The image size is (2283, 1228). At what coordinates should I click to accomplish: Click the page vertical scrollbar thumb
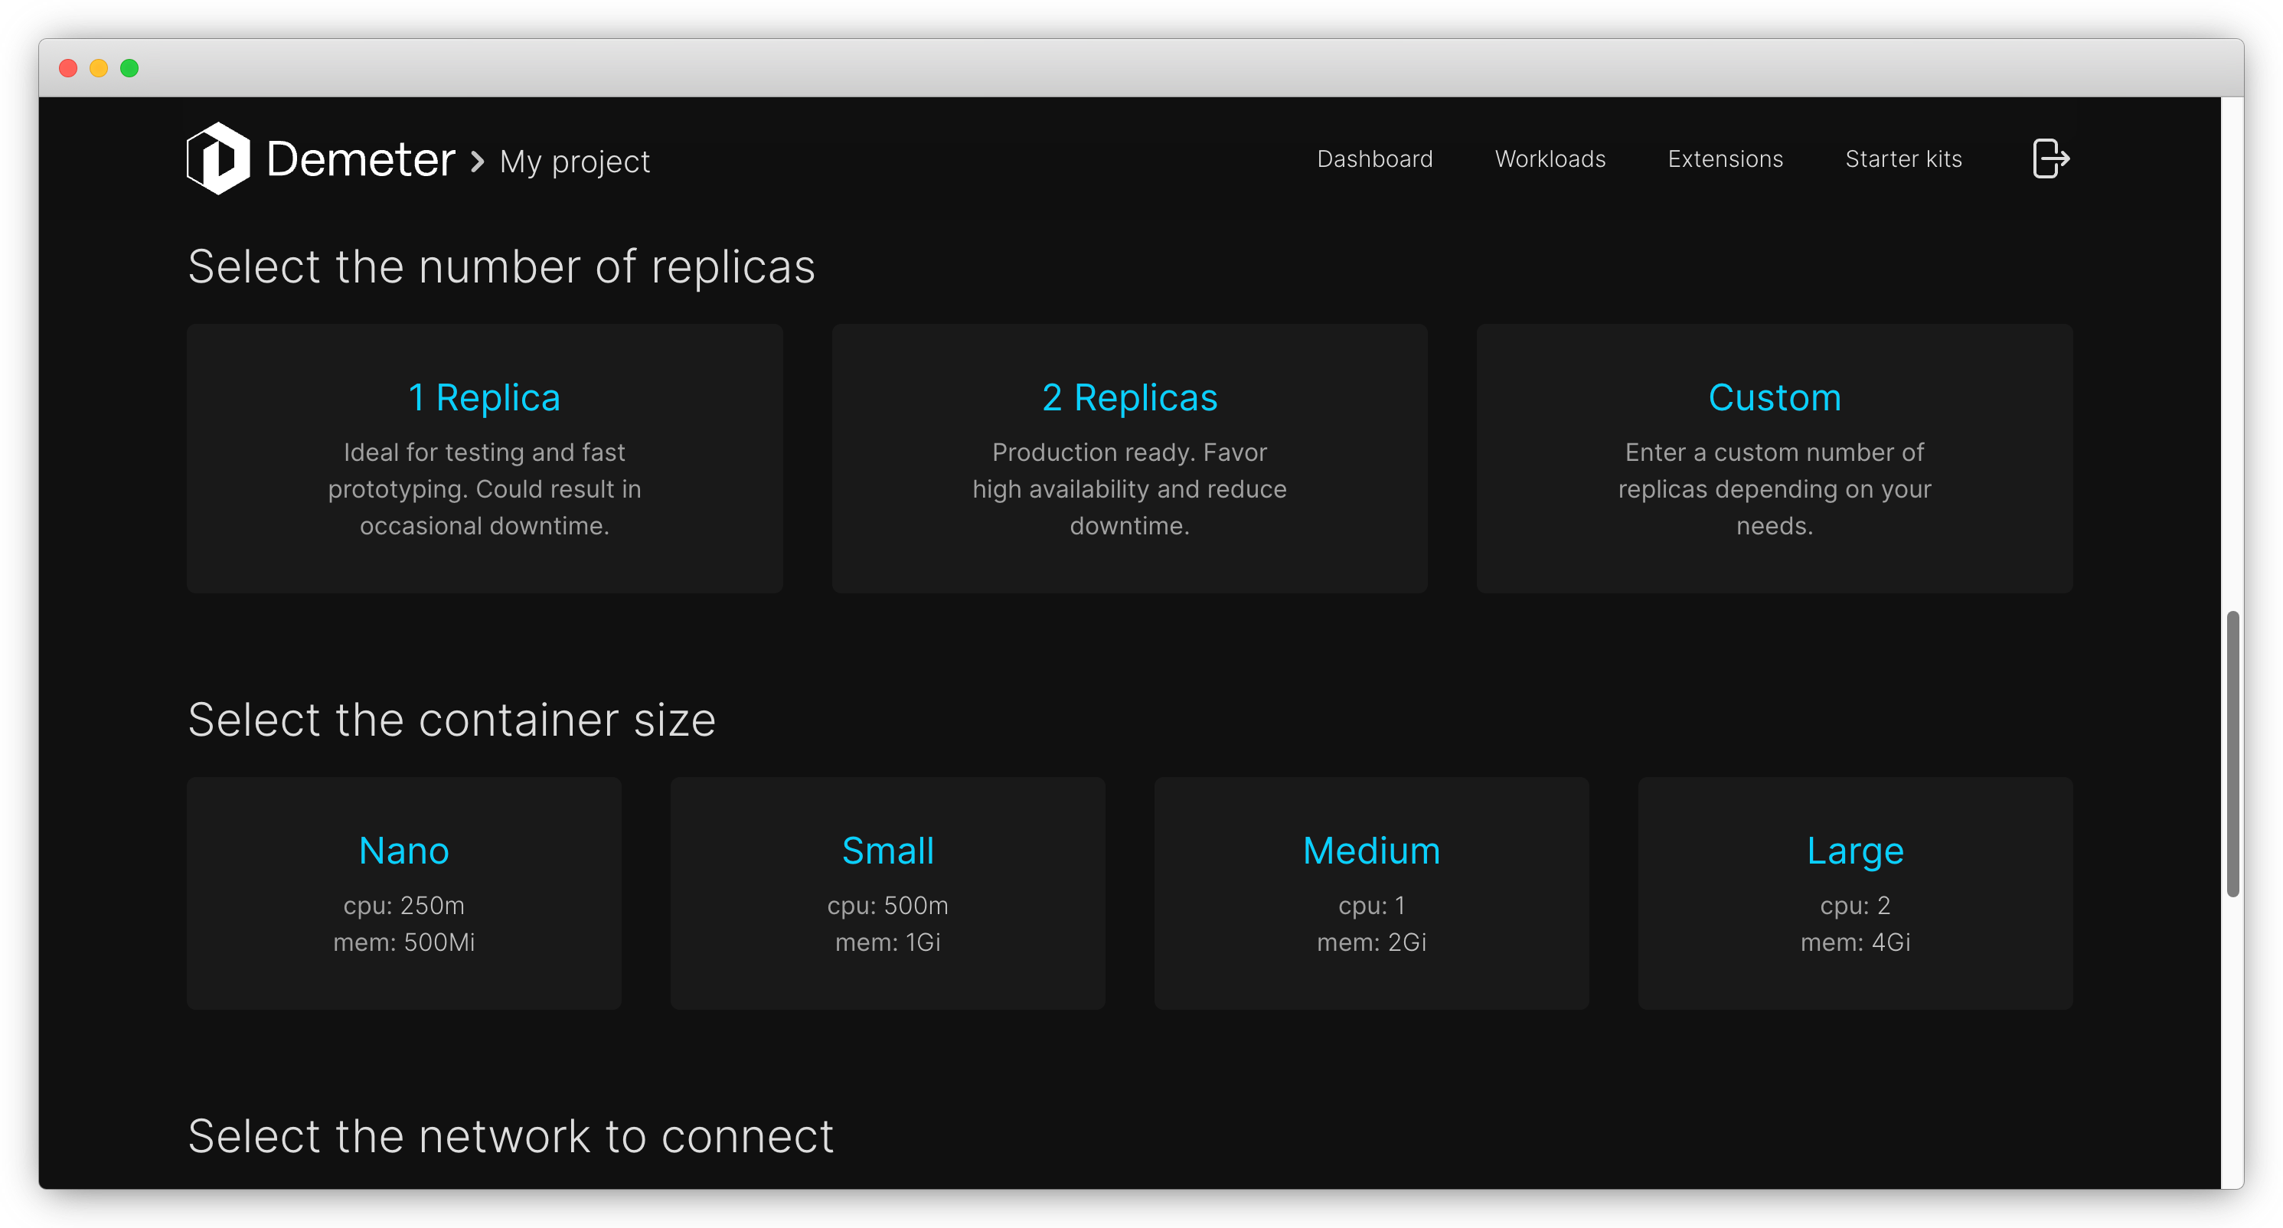click(x=2232, y=753)
